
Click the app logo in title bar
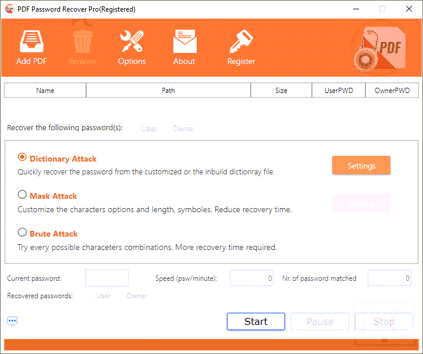click(x=10, y=9)
